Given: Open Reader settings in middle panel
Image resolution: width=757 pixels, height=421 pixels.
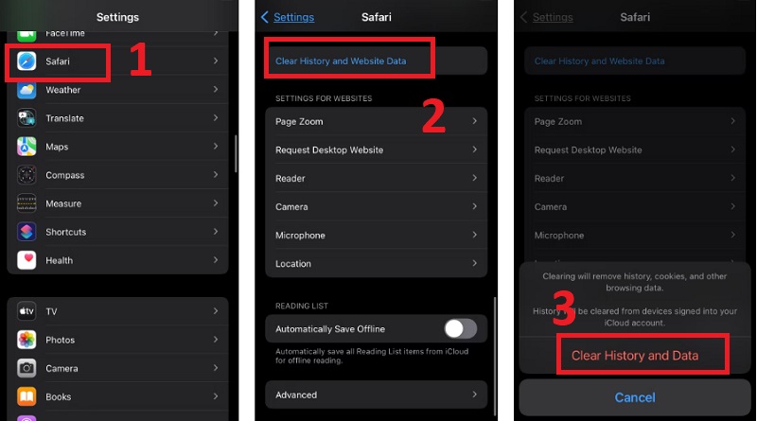Looking at the screenshot, I should point(290,179).
